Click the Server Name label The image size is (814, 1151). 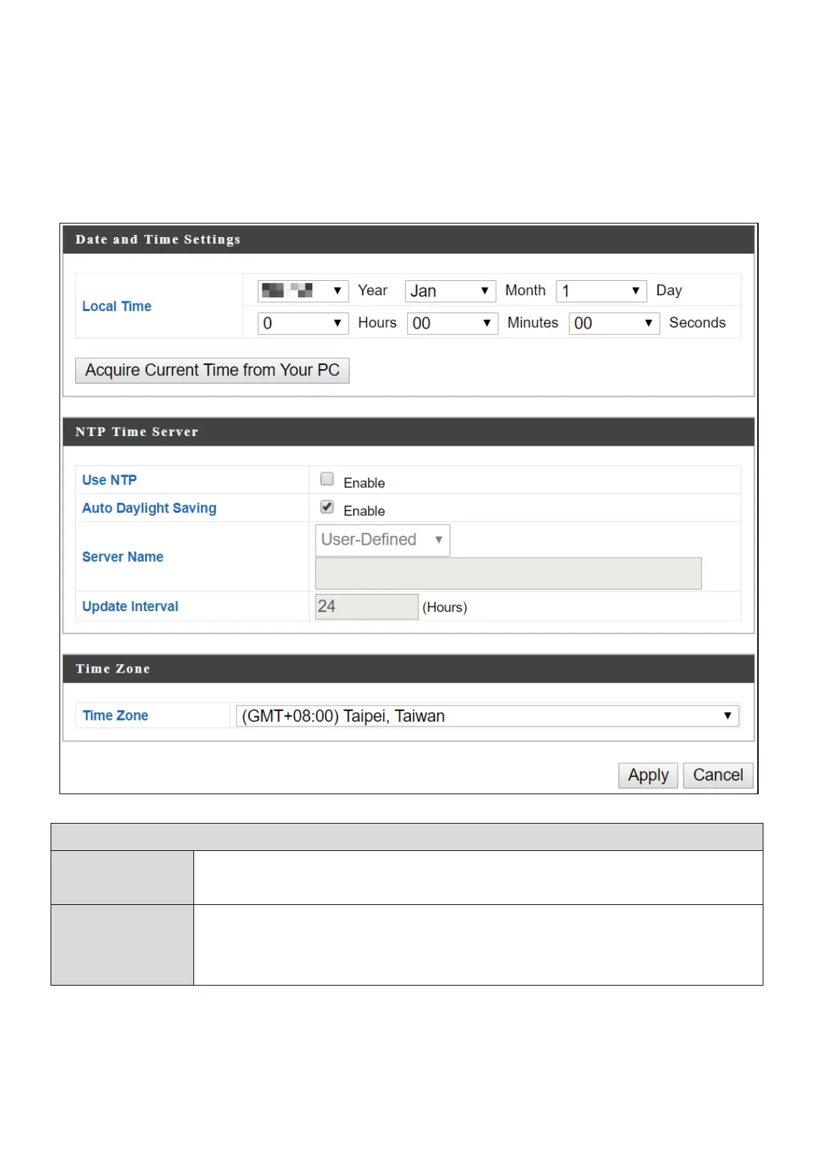pos(122,557)
